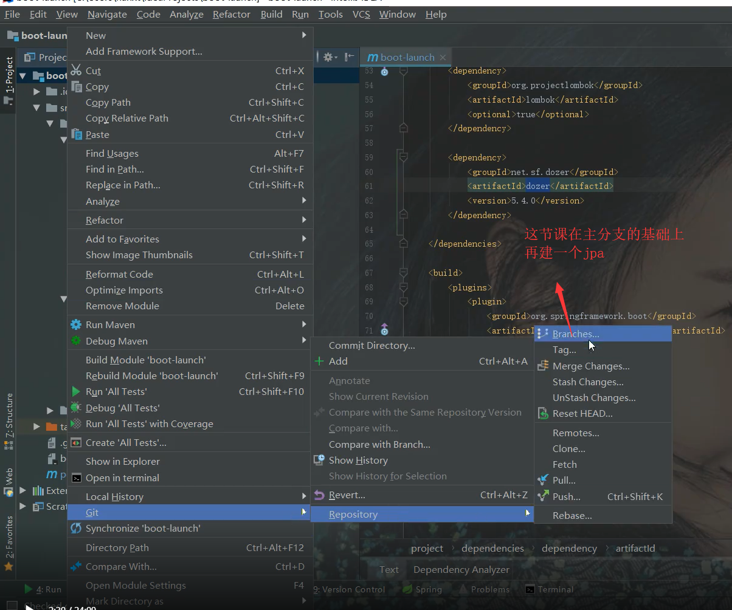This screenshot has width=732, height=610.
Task: Click the Debug 'All Tests' bug icon
Action: (x=76, y=407)
